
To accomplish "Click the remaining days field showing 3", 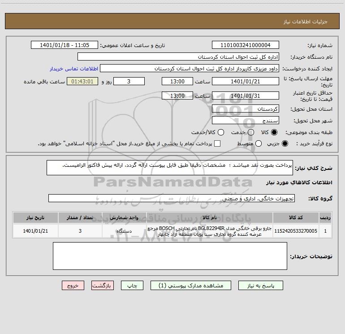I will pyautogui.click(x=129, y=81).
